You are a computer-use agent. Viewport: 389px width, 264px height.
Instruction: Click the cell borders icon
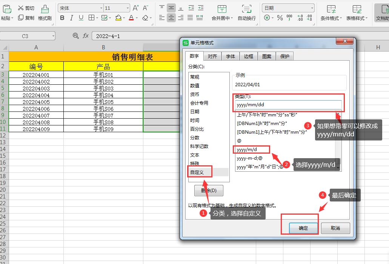[x=91, y=18]
